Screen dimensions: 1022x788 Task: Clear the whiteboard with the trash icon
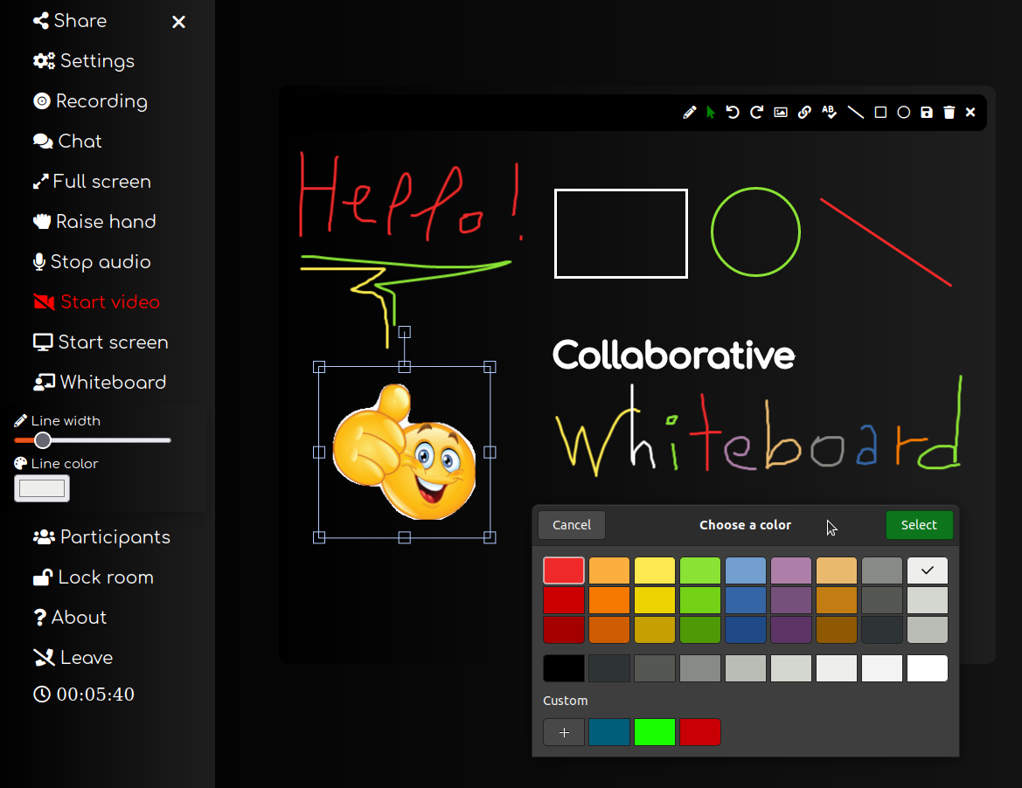click(x=949, y=112)
